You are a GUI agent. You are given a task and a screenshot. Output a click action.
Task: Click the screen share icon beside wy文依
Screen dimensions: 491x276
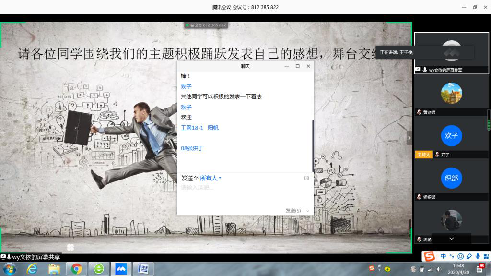pos(418,70)
